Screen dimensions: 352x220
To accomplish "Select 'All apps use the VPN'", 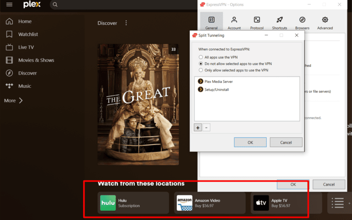I will 201,57.
